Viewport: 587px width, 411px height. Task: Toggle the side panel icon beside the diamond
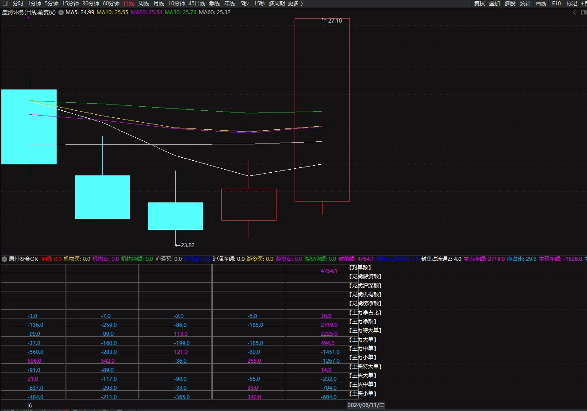tap(583, 12)
